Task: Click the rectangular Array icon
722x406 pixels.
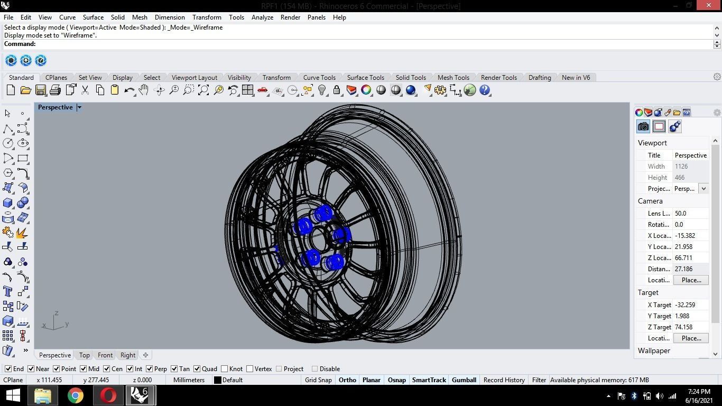Action: point(8,336)
